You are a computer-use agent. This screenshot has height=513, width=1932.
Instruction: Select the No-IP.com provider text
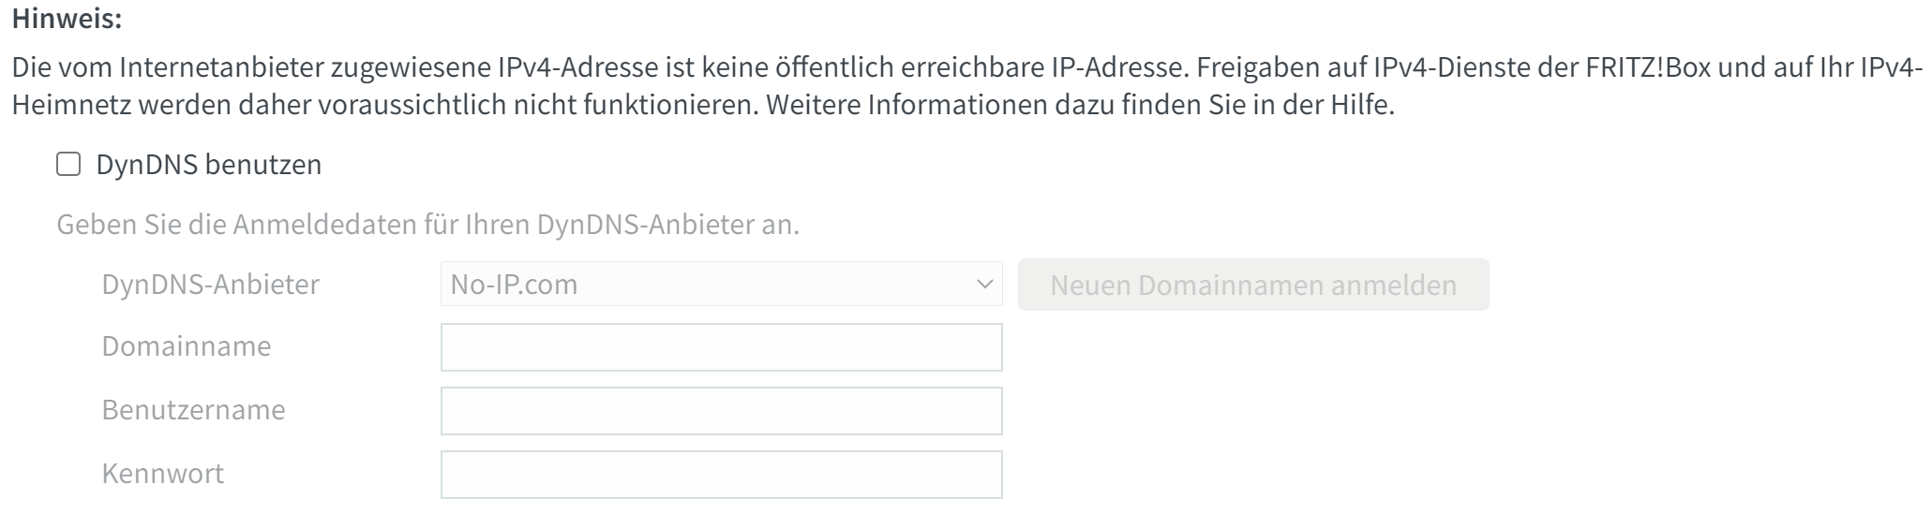(x=514, y=285)
